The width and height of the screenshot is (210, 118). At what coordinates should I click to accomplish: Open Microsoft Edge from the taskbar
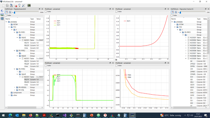[10, 115]
